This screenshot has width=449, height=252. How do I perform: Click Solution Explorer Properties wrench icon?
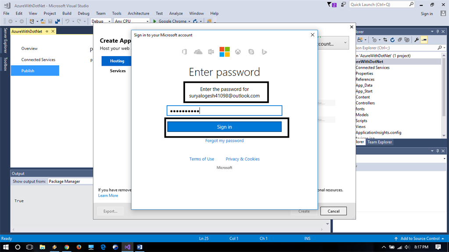(x=417, y=40)
